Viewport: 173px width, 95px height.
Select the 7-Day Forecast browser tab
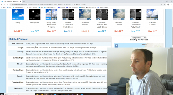(x=11, y=2)
